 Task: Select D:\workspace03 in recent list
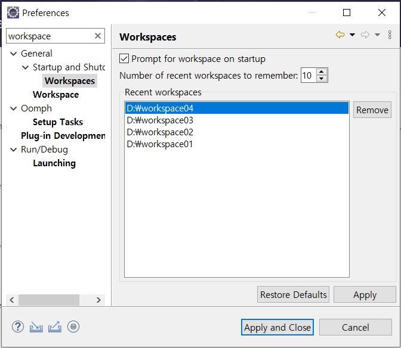(x=236, y=120)
